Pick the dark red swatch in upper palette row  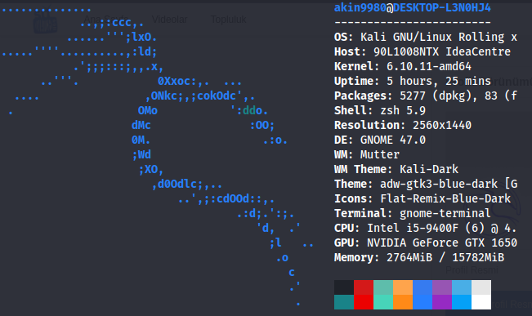pos(364,287)
